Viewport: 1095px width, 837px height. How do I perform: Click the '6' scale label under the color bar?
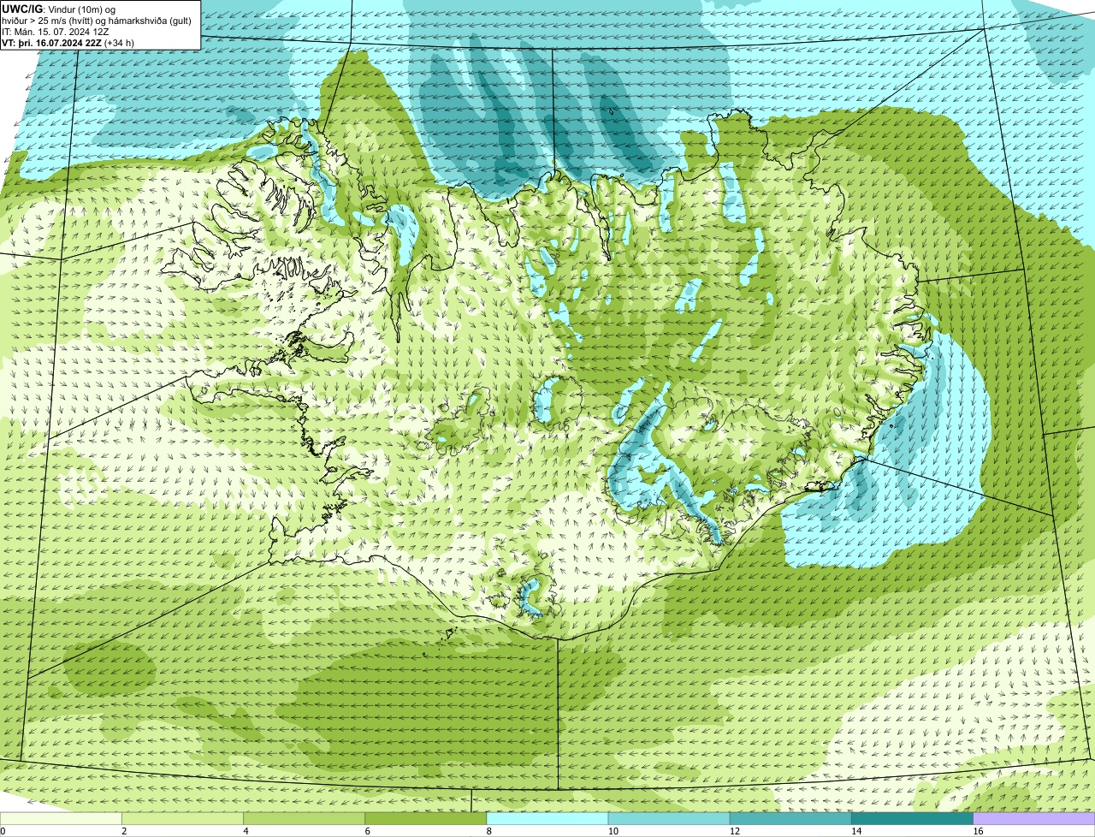point(368,831)
